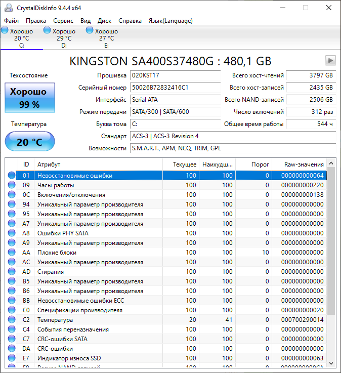Click the Прошивка field 020KST17

coord(175,75)
